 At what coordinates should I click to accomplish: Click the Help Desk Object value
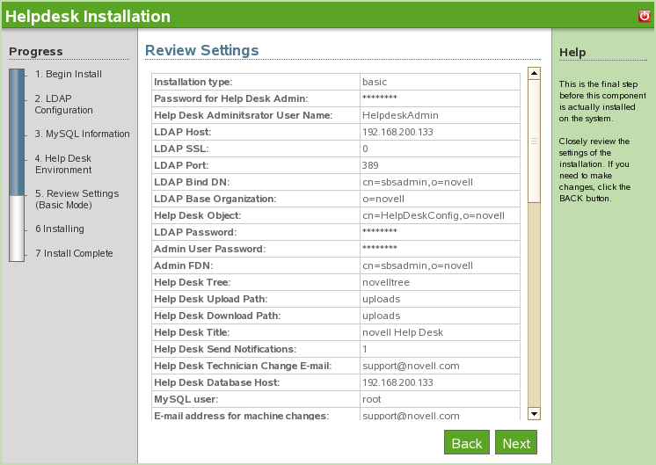tap(433, 215)
